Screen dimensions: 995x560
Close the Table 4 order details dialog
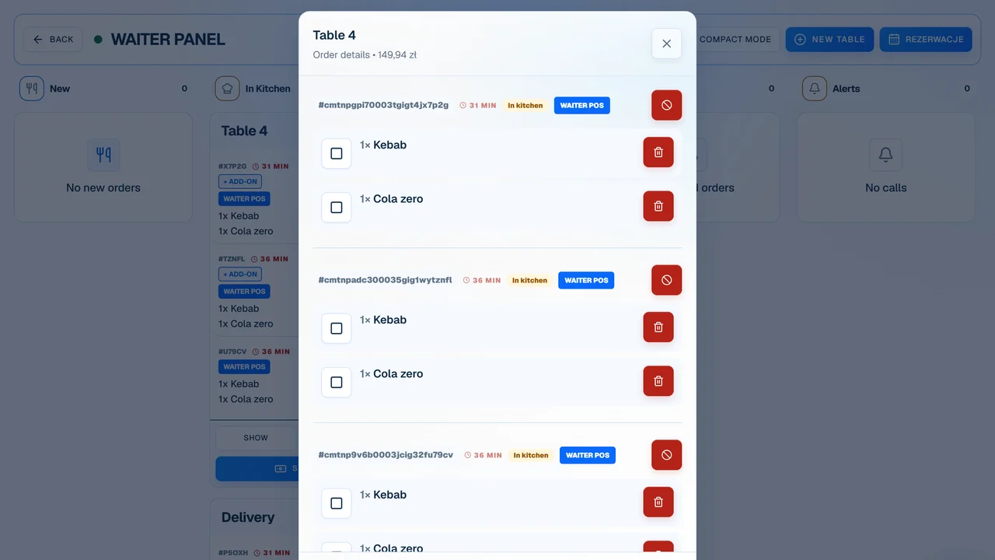666,44
